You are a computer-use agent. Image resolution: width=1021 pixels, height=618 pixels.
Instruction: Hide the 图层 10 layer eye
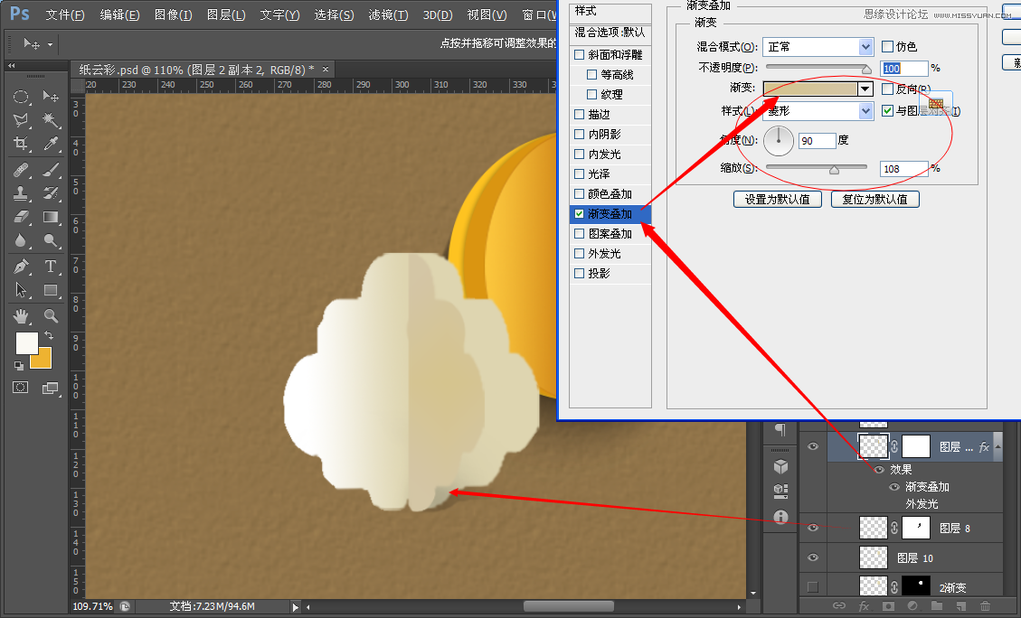[813, 557]
